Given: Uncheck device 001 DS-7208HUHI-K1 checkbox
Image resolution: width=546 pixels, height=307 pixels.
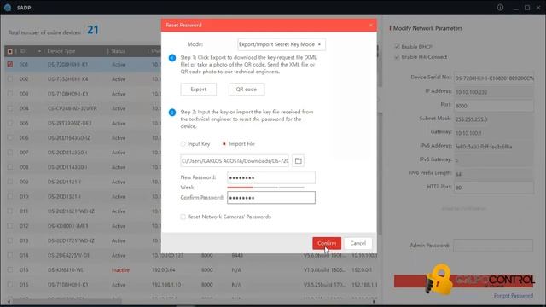Looking at the screenshot, I should pos(9,65).
